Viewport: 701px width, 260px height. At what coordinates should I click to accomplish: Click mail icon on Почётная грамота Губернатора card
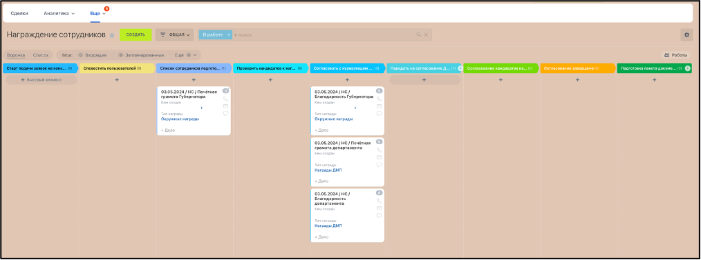tap(226, 106)
